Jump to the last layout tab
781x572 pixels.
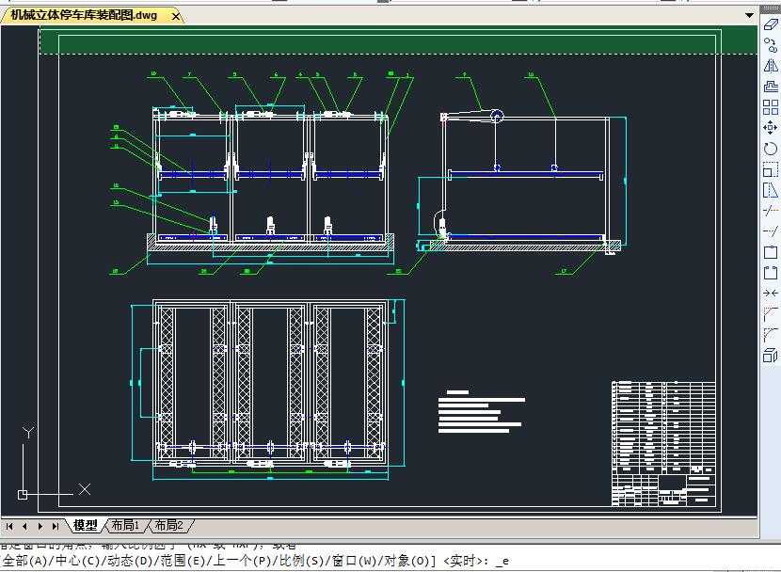coord(56,526)
